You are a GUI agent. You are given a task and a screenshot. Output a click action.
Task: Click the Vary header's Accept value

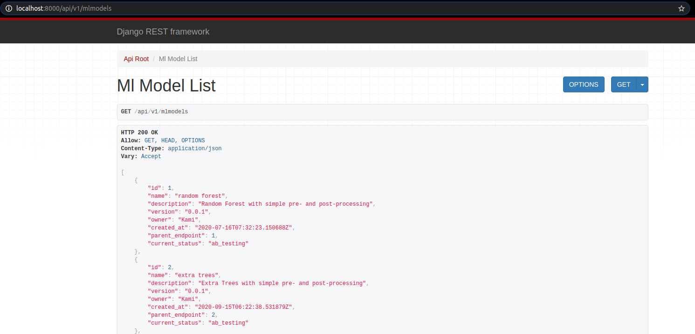pyautogui.click(x=151, y=156)
